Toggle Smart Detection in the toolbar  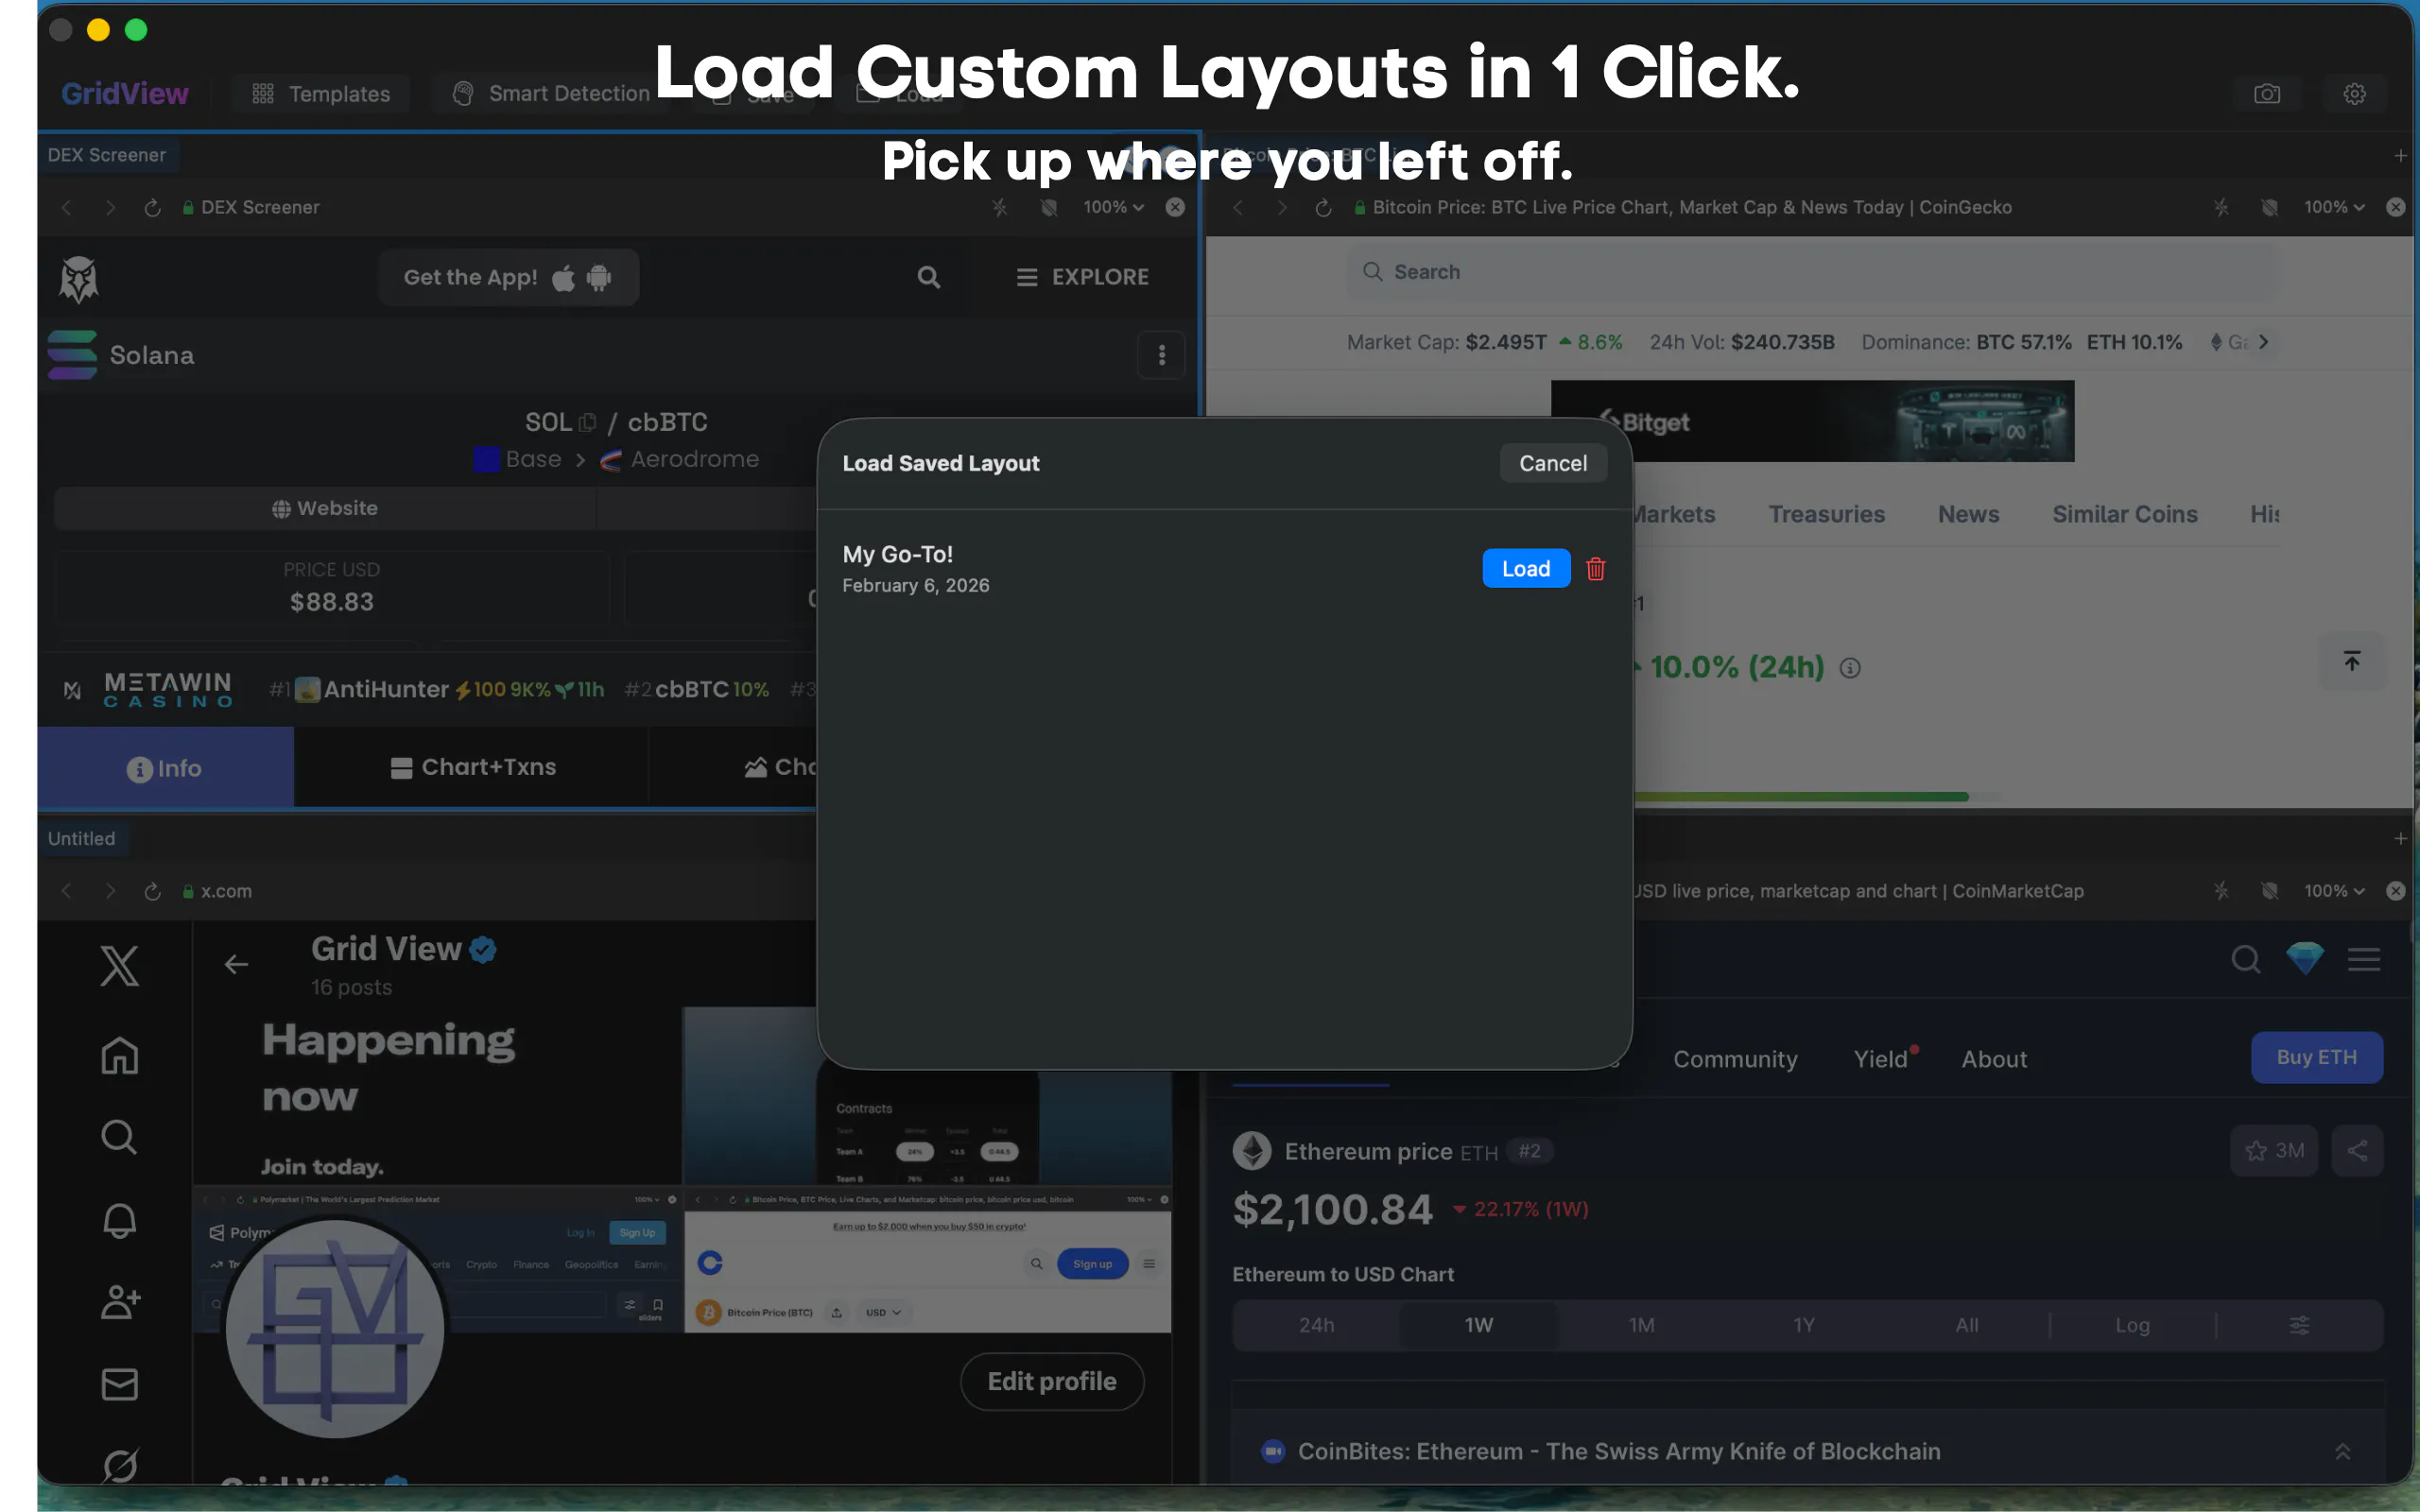550,93
